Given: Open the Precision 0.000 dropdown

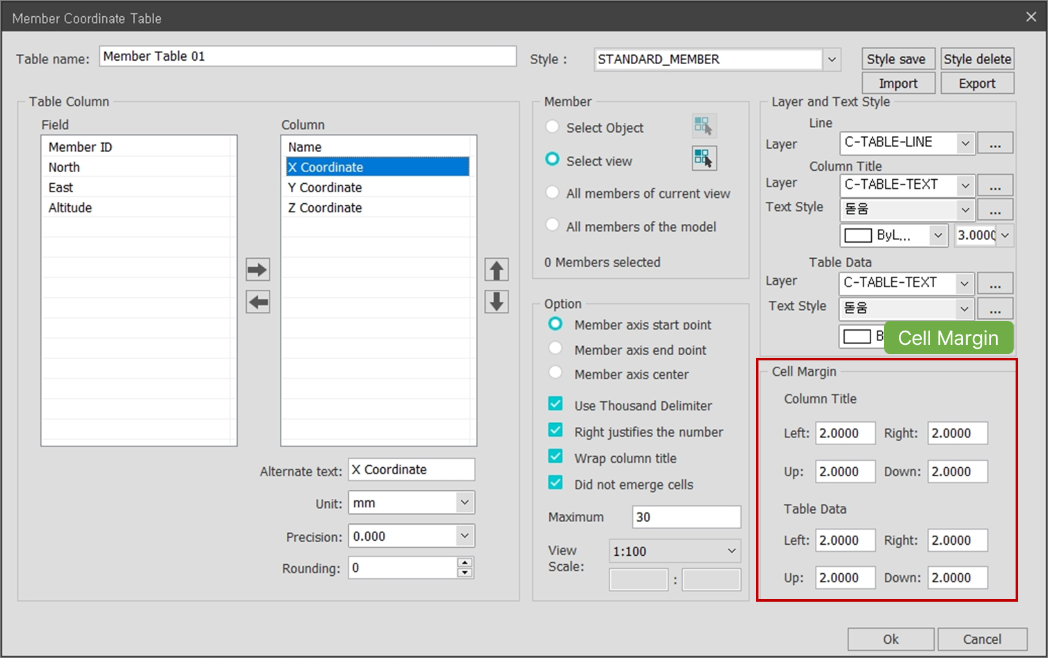Looking at the screenshot, I should coord(464,536).
